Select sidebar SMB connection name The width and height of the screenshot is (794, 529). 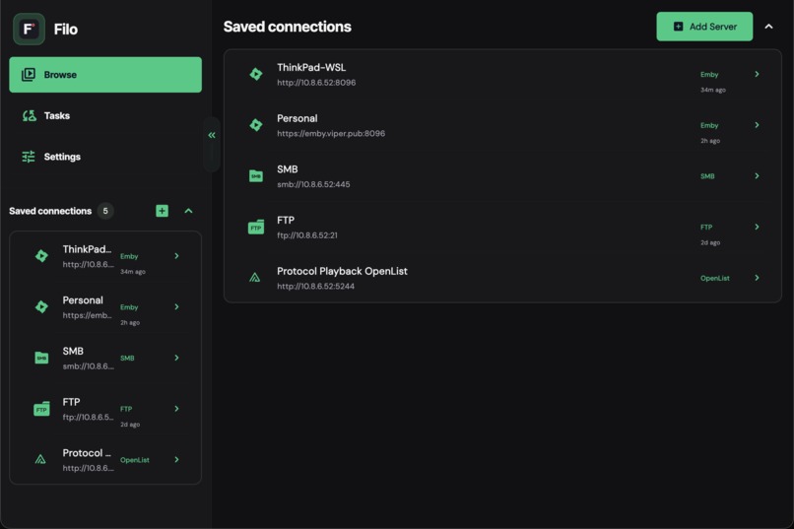pyautogui.click(x=73, y=351)
